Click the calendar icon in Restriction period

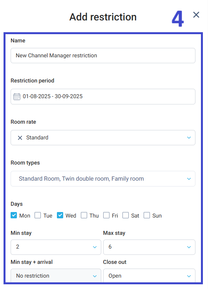click(17, 97)
